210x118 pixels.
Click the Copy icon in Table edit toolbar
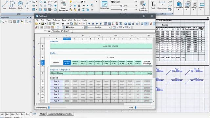pyautogui.click(x=72, y=24)
